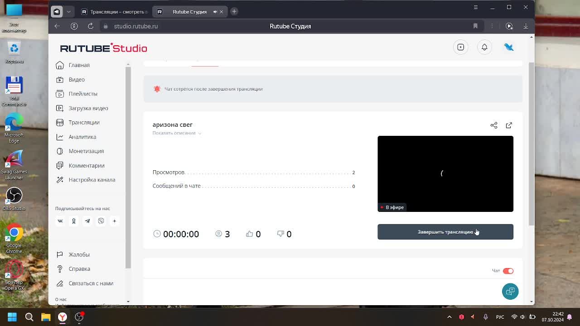
Task: Open Плейлисты in the sidebar
Action: (x=83, y=94)
